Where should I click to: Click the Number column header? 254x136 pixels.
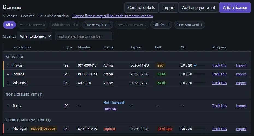point(85,47)
